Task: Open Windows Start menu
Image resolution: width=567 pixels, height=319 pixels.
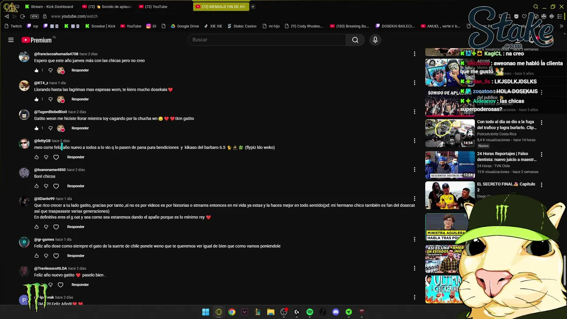Action: [x=206, y=312]
